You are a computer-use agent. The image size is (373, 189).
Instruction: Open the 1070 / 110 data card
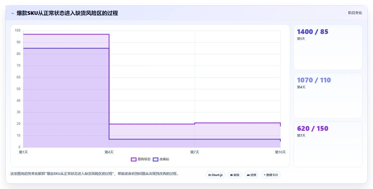[x=328, y=96]
